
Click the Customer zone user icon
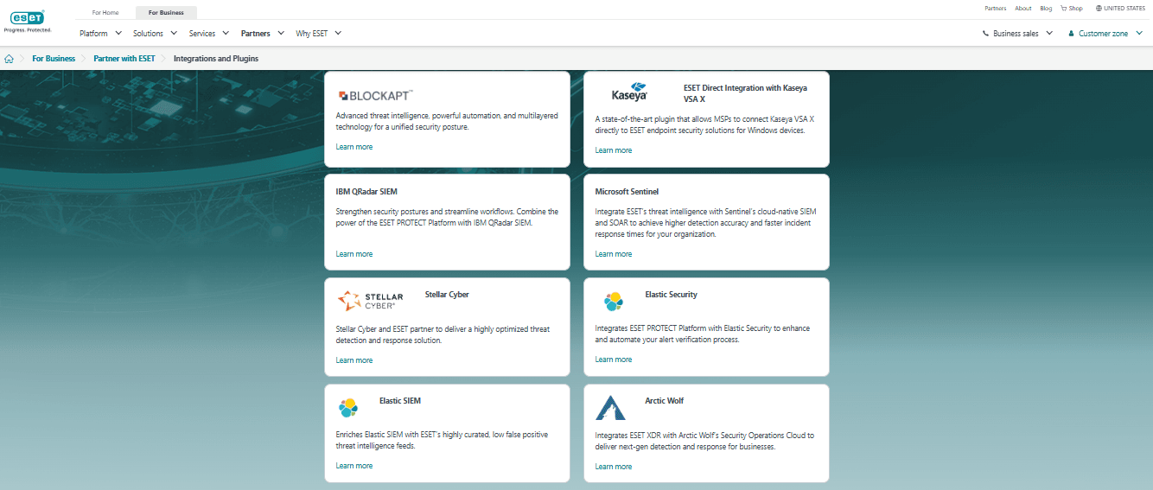tap(1071, 34)
